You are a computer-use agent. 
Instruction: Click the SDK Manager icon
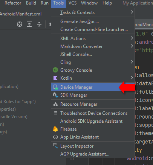point(55,95)
